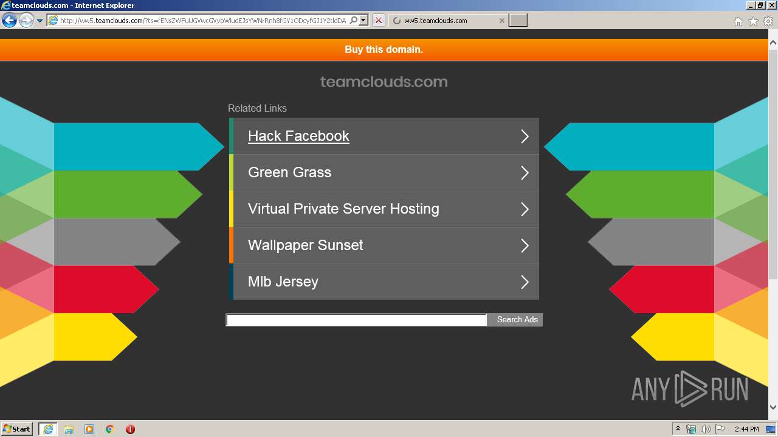The width and height of the screenshot is (778, 437).
Task: Select the ww5.teamclouds.com tab
Action: tap(447, 21)
